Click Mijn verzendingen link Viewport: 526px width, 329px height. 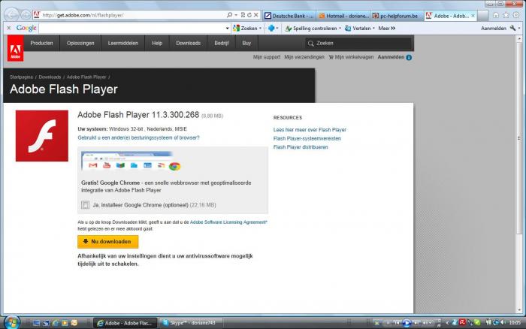click(304, 57)
